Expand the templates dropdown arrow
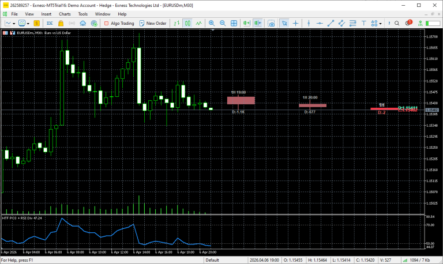Viewport: 443px width, 264px height. point(28,24)
